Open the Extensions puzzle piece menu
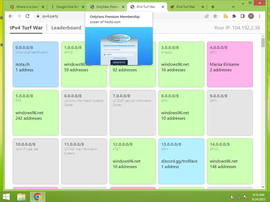This screenshot has width=270, height=202. coord(234,16)
